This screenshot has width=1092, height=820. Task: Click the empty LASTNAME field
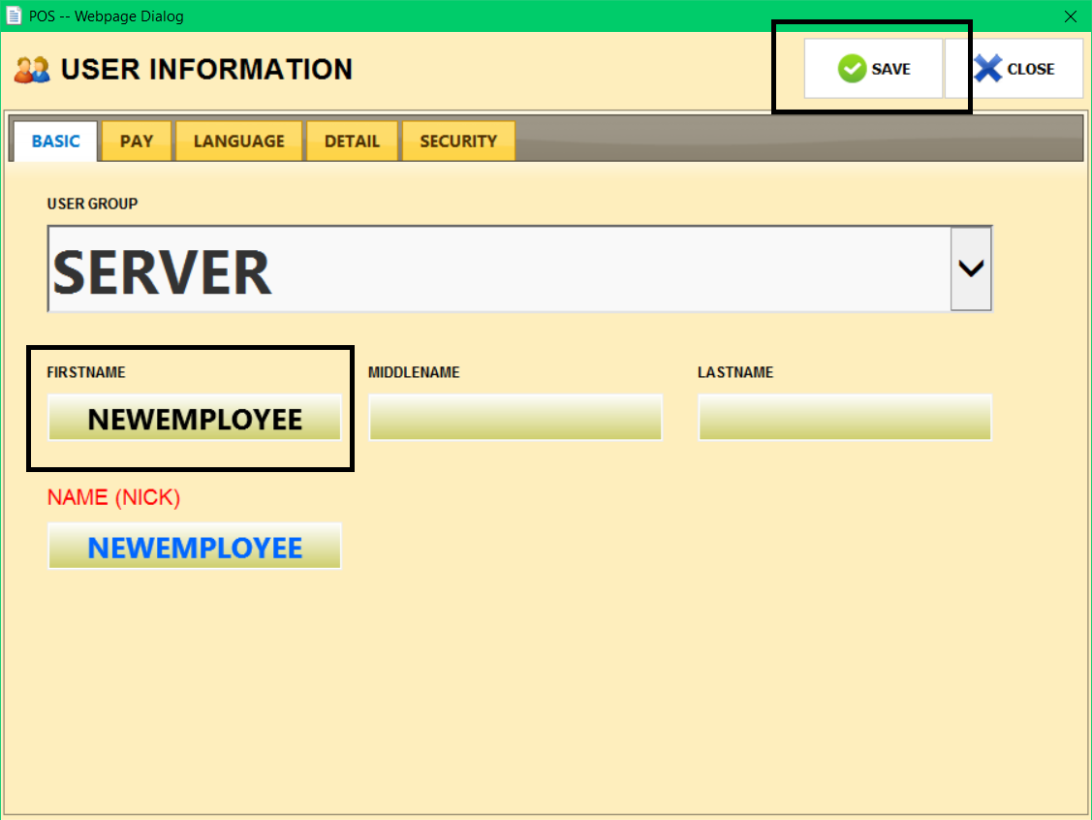click(x=845, y=418)
